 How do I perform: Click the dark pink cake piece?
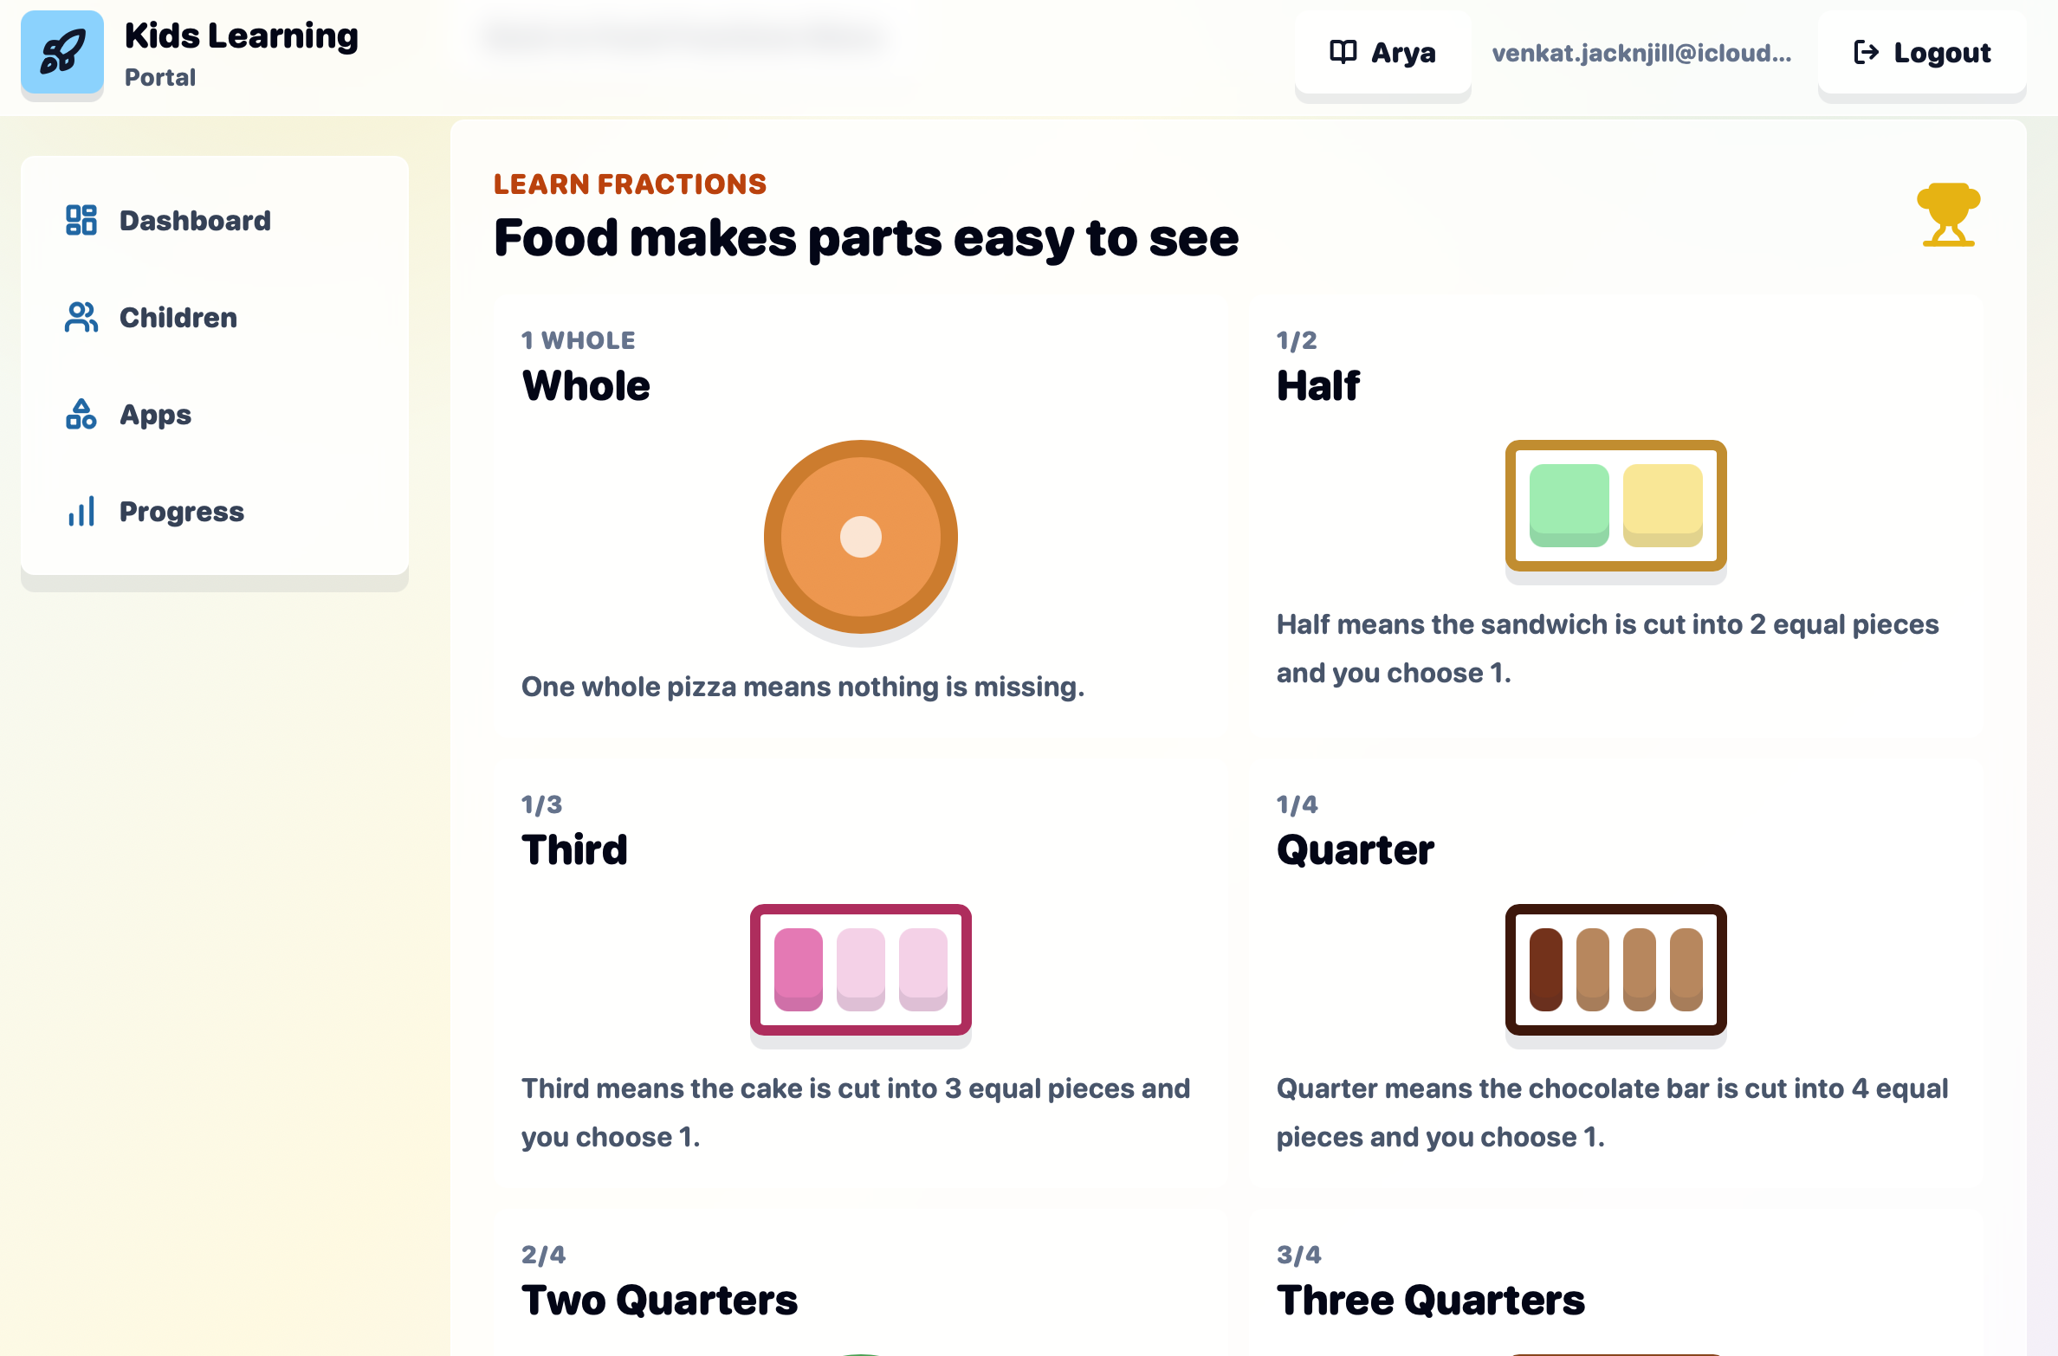[x=798, y=969]
